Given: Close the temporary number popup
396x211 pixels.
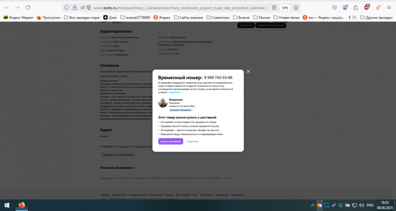Looking at the screenshot, I should (x=248, y=72).
